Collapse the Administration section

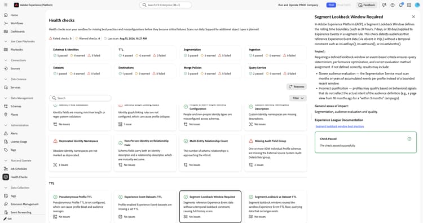point(6,125)
